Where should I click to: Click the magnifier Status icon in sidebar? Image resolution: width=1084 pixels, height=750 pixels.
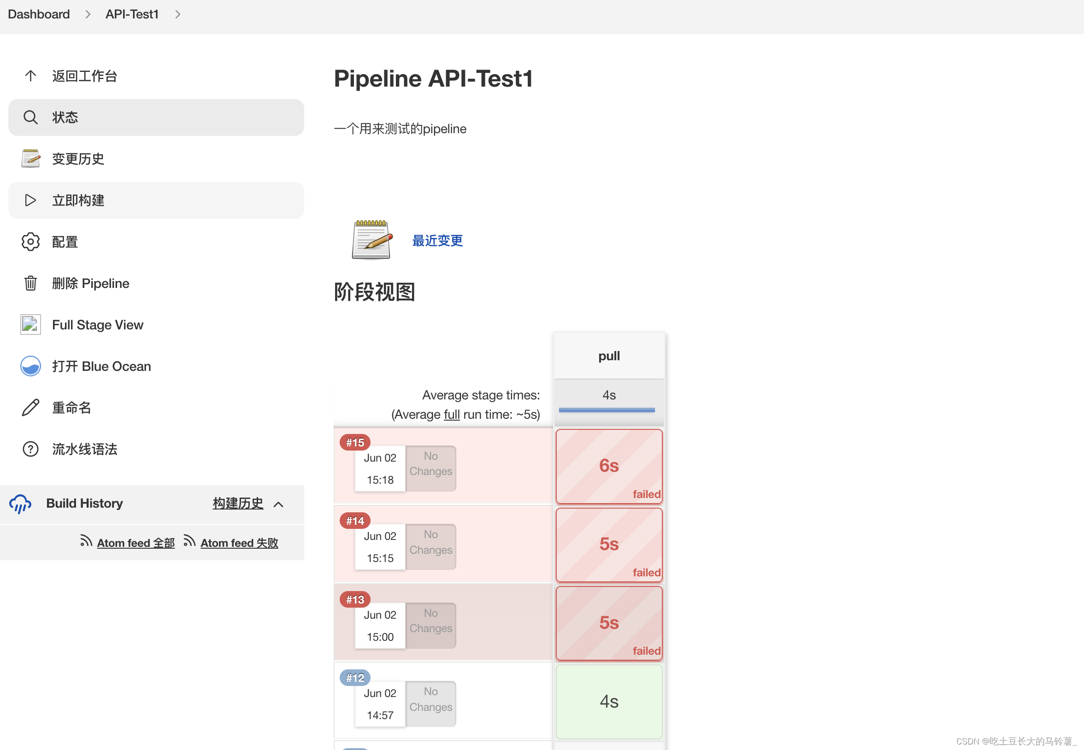(x=30, y=117)
